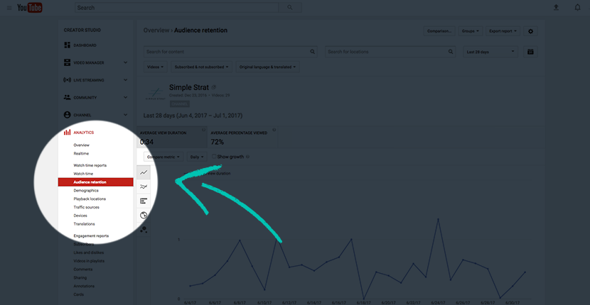Select the bubble chart view icon

[144, 230]
